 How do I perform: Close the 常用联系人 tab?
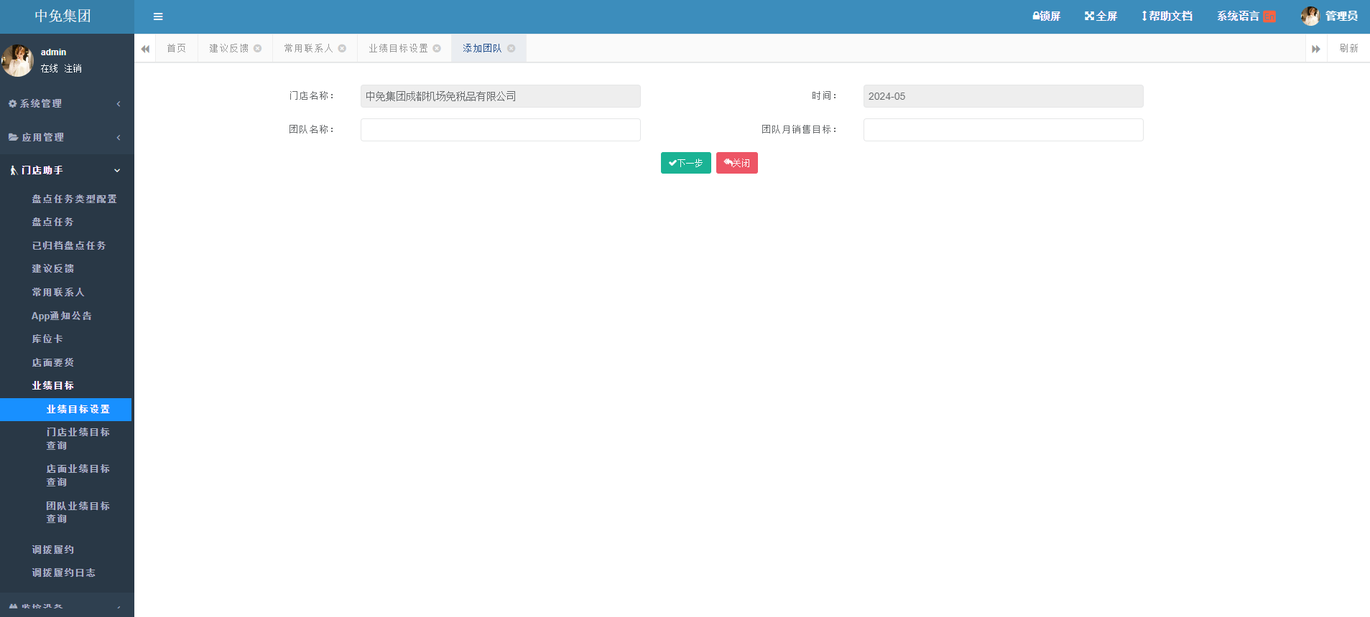(x=343, y=48)
